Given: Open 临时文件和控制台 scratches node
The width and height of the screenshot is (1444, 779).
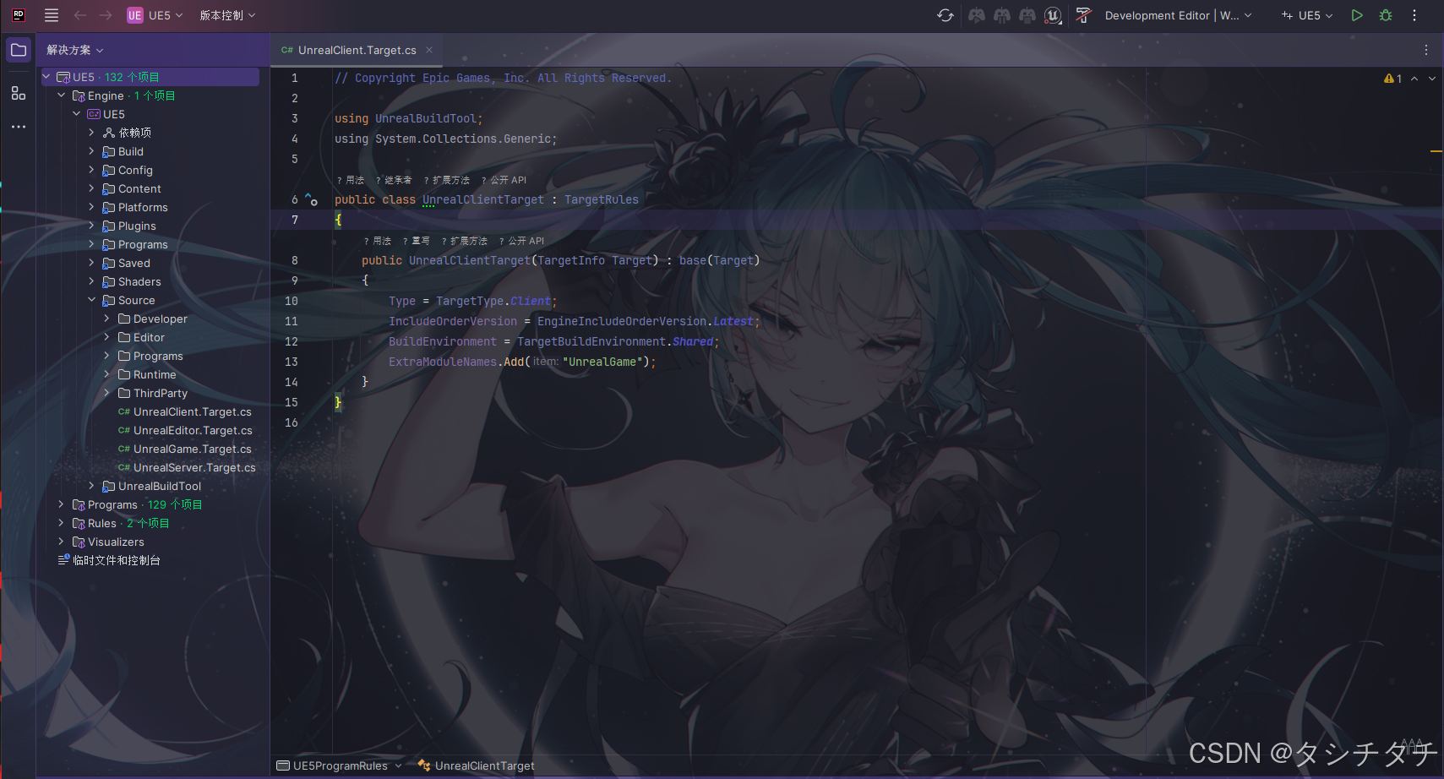Looking at the screenshot, I should click(116, 560).
